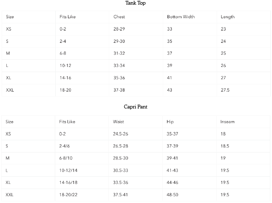
Task: Select the 24.5-26 waist cell
Action: point(121,133)
